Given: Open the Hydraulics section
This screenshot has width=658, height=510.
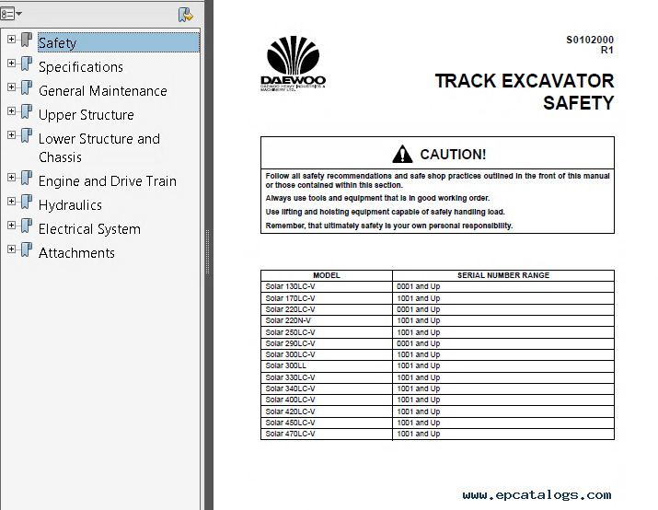Looking at the screenshot, I should tap(70, 205).
